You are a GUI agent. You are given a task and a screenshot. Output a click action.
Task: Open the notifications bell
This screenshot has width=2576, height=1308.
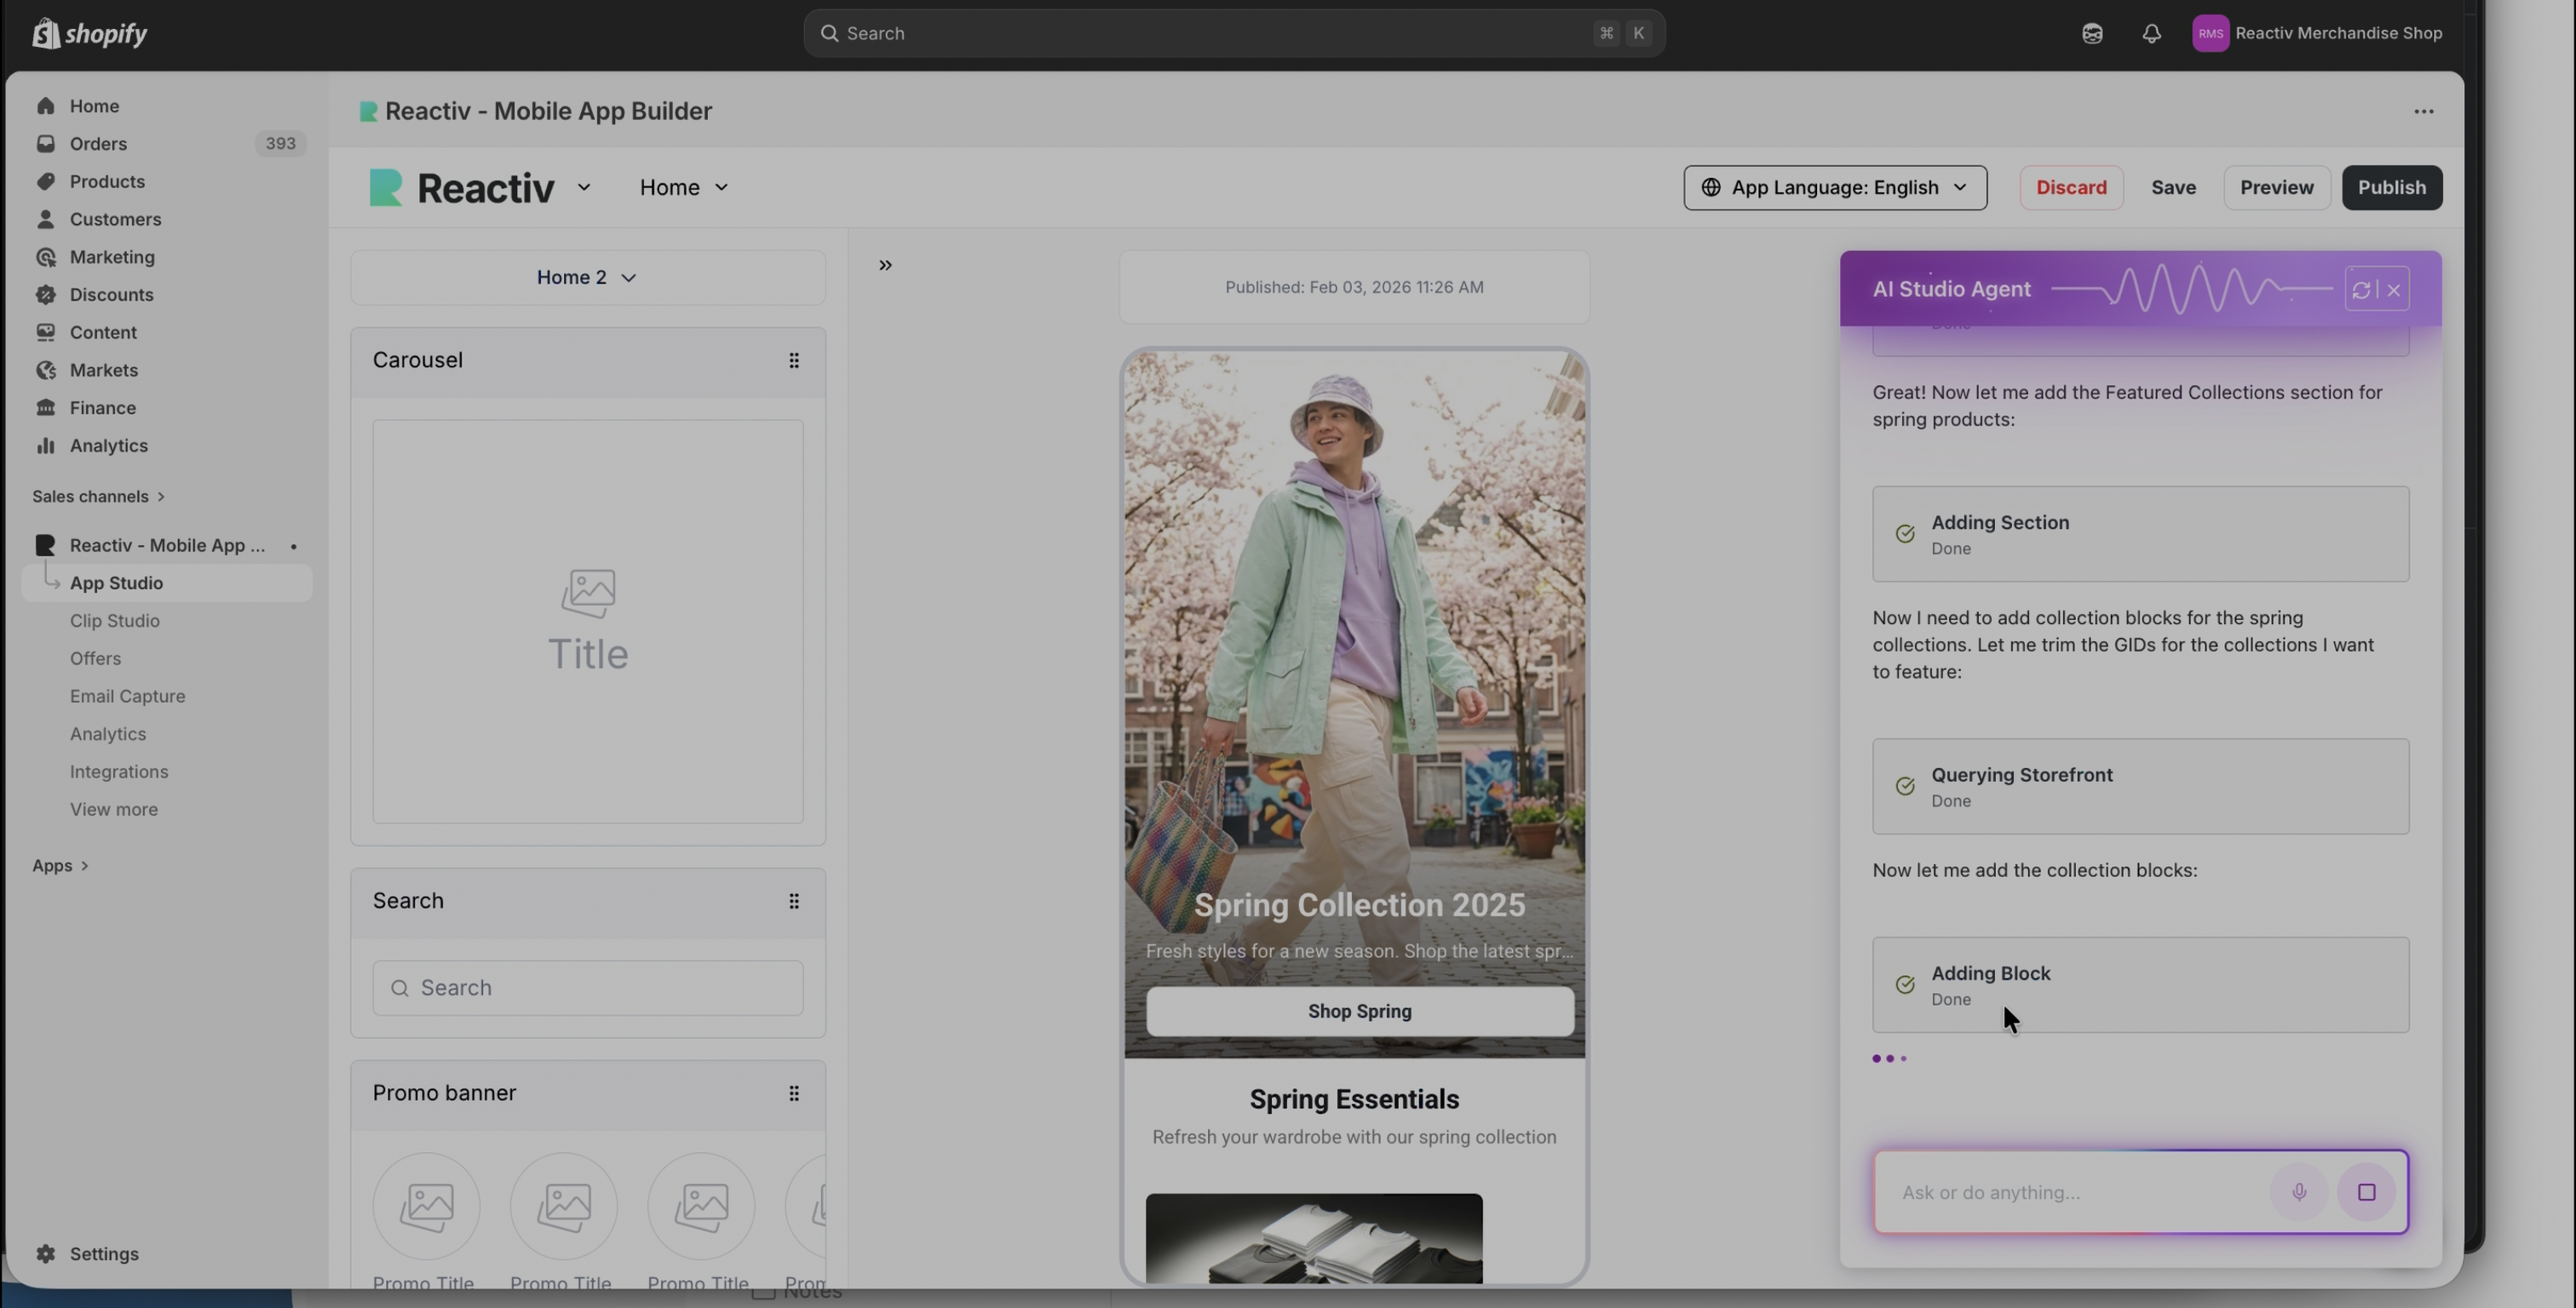(x=2151, y=33)
